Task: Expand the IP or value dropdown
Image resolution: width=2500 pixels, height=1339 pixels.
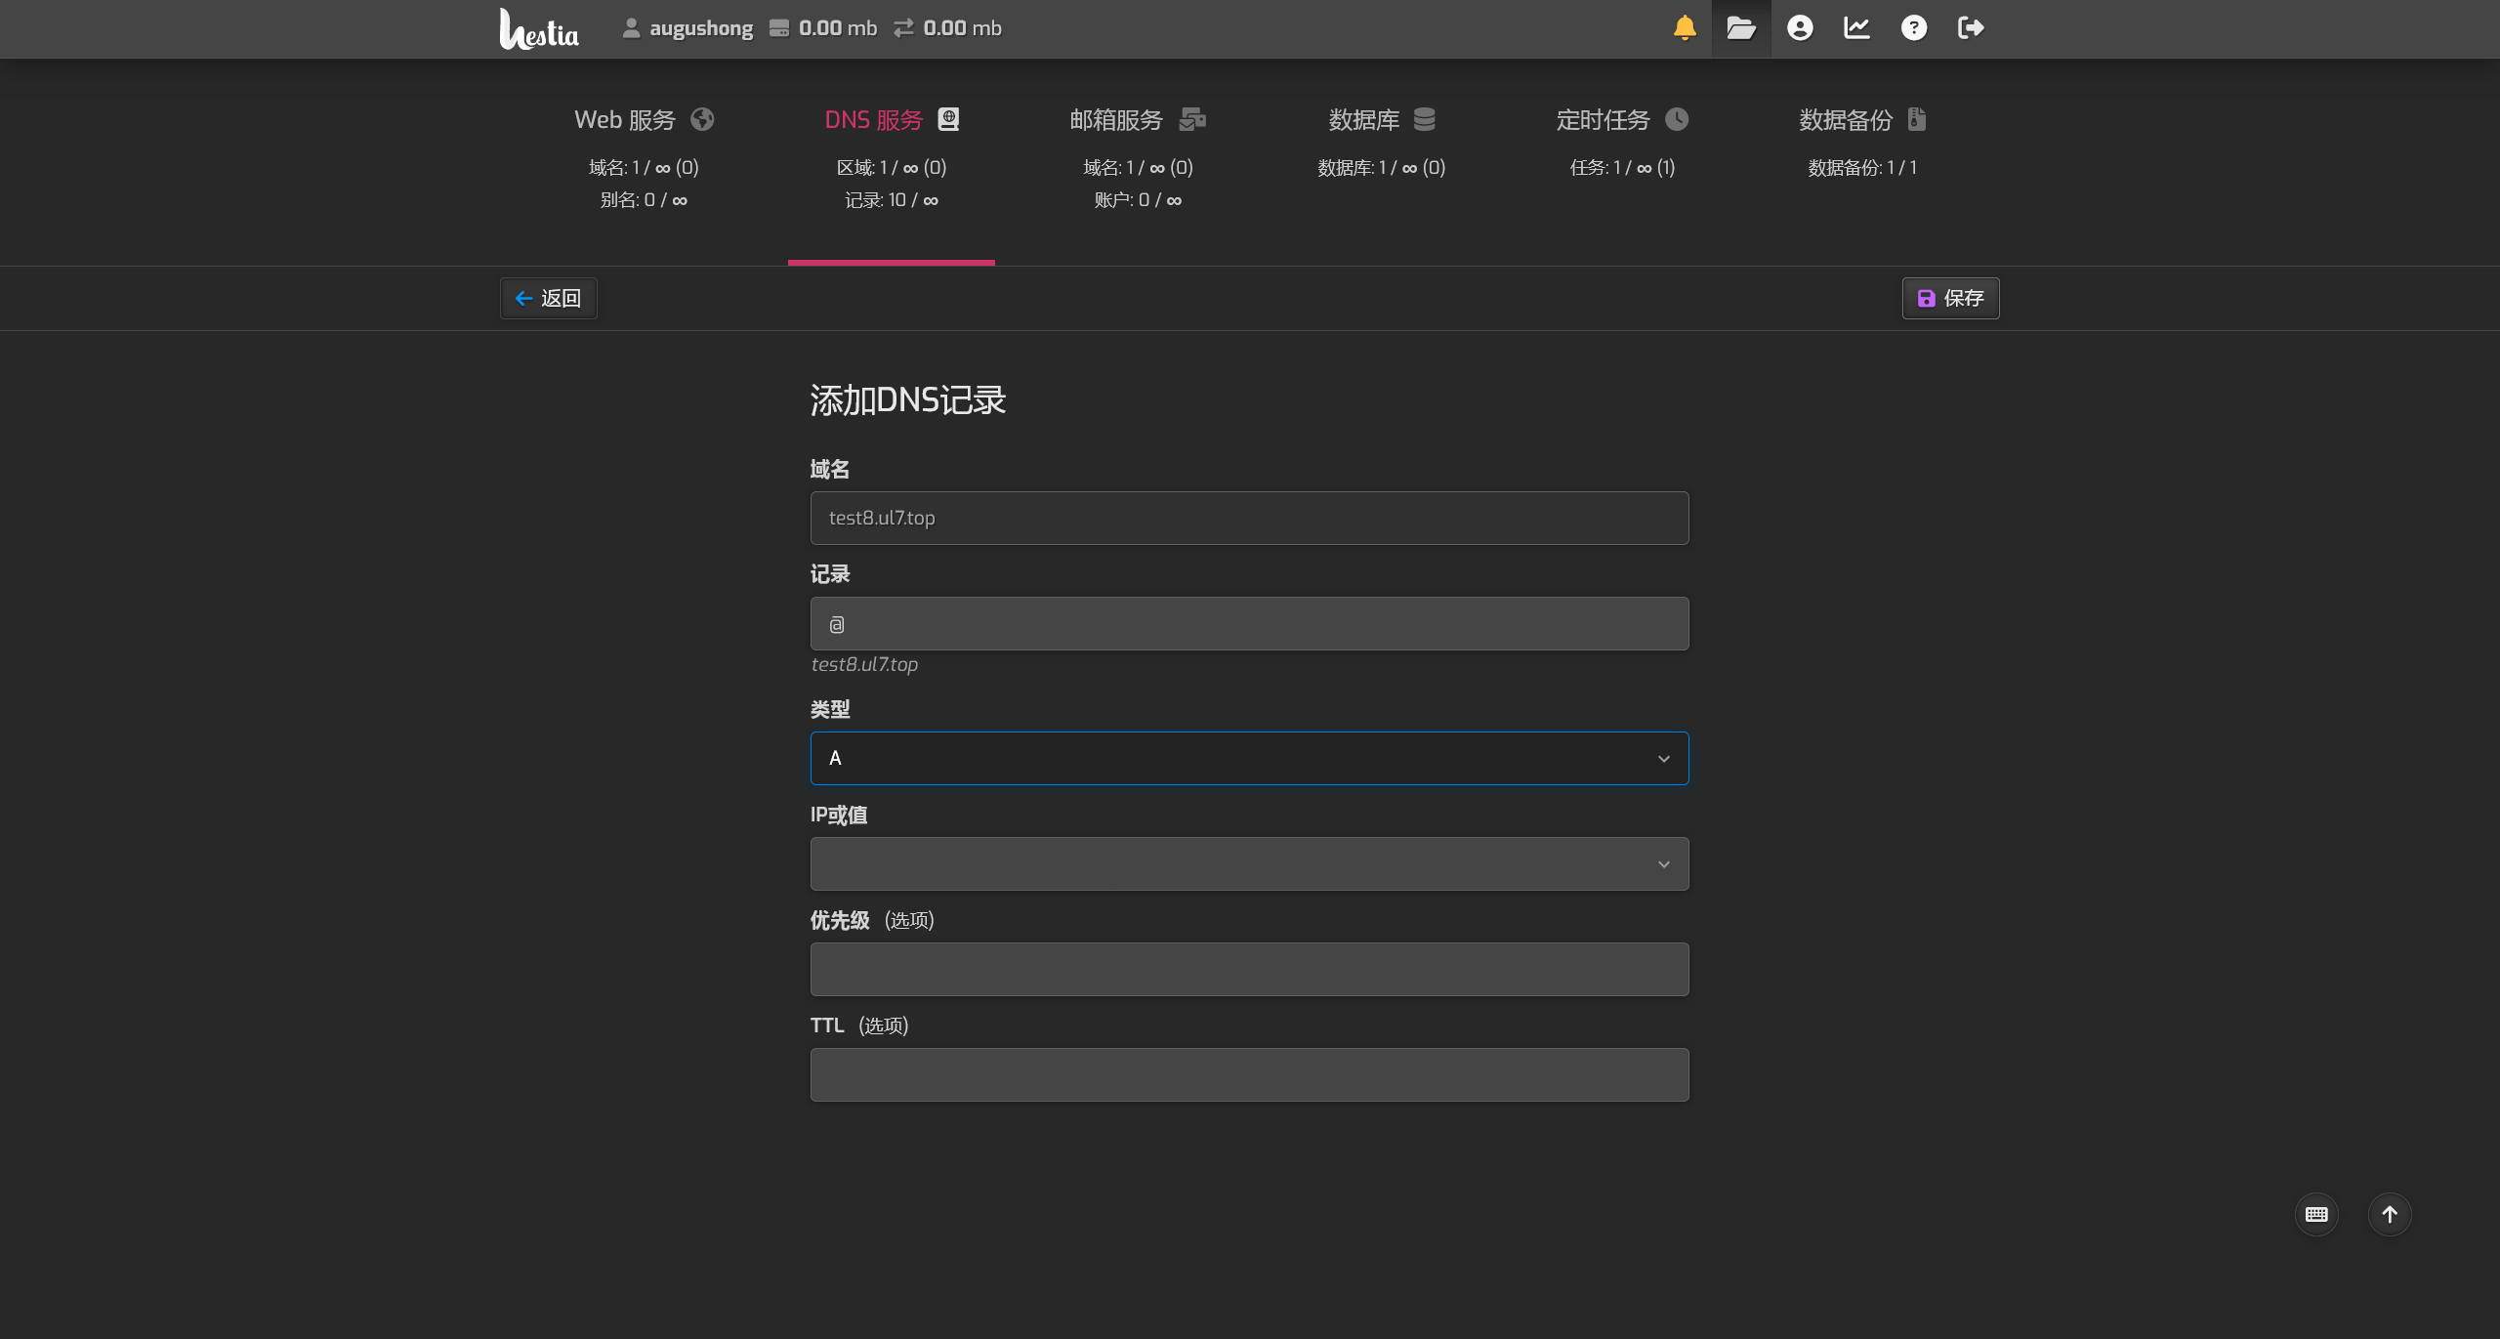Action: [1249, 863]
